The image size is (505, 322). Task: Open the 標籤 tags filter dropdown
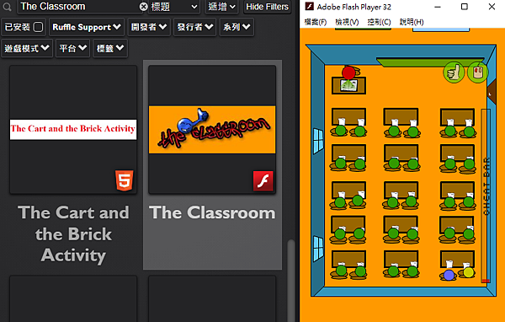(x=110, y=48)
